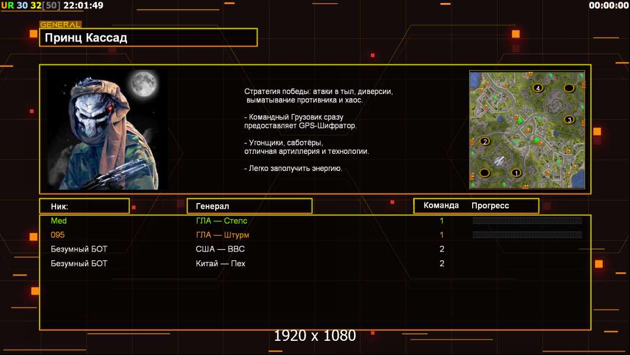This screenshot has height=355, width=630.
Task: Click general ГЛА — Штурм
Action: 222,235
